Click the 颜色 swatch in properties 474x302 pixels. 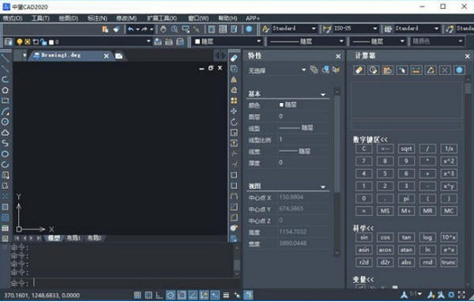[281, 104]
